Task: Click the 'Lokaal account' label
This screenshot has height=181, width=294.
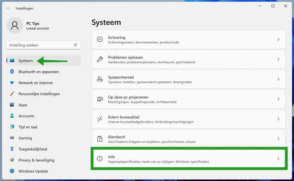Action: pos(38,28)
